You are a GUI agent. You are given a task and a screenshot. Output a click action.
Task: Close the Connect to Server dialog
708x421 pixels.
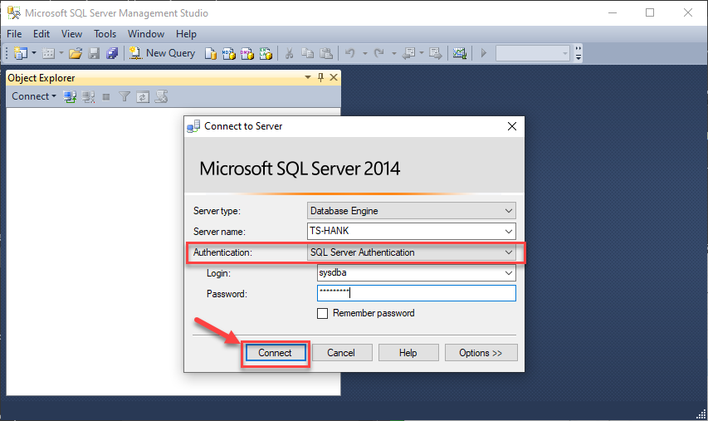pos(511,126)
